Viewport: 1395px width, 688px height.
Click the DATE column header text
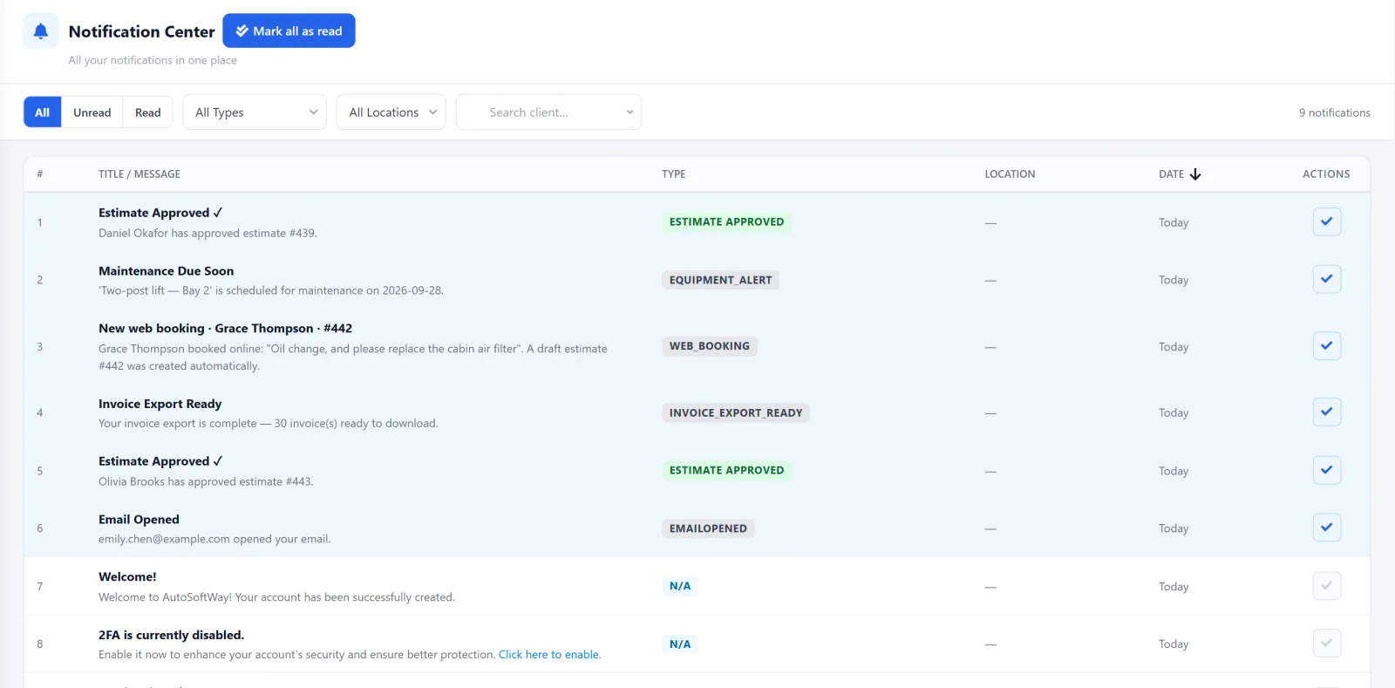tap(1171, 174)
